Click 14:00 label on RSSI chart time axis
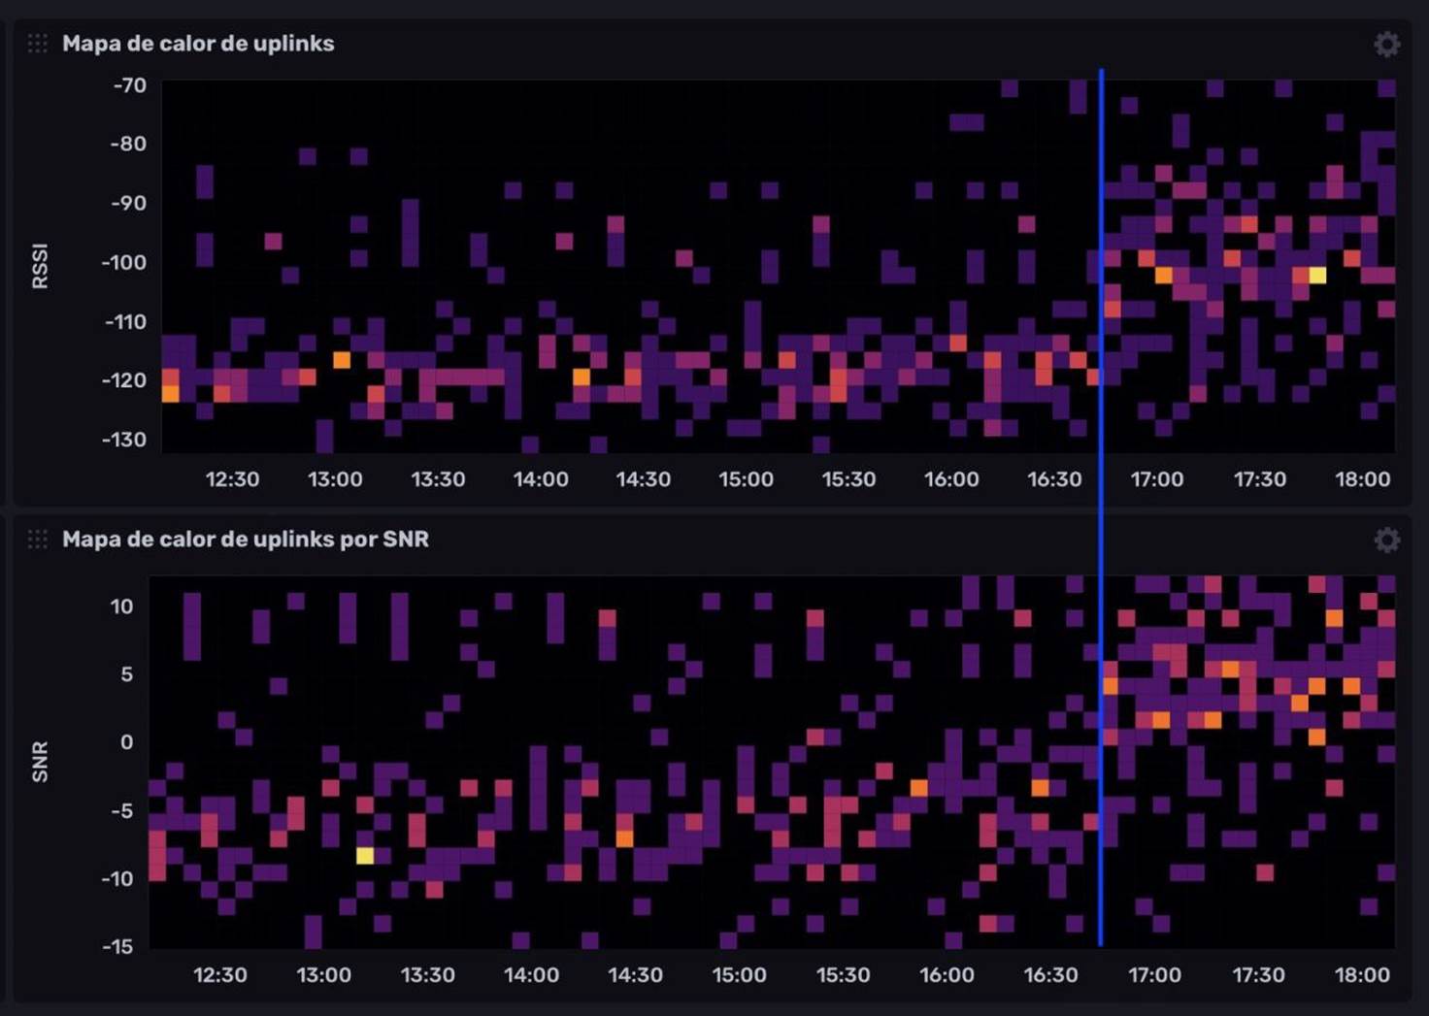Viewport: 1429px width, 1016px height. 541,479
